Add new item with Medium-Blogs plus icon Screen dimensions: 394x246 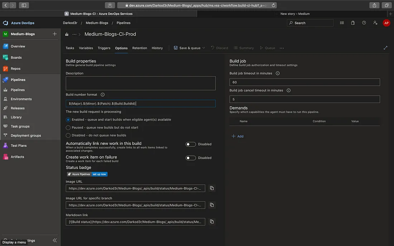54,34
